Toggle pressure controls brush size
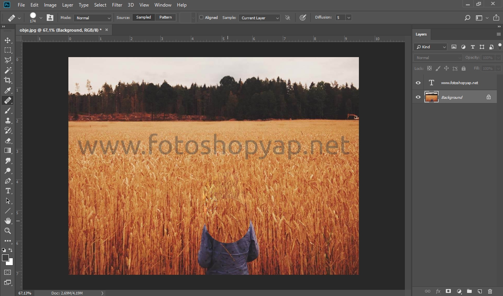The image size is (503, 296). coord(303,17)
